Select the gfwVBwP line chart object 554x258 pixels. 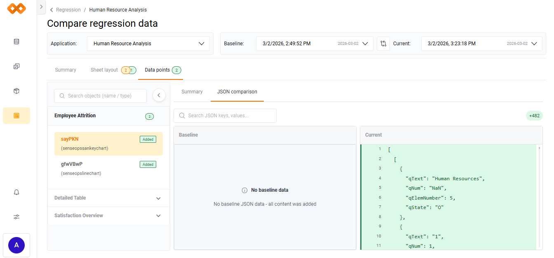pos(108,168)
